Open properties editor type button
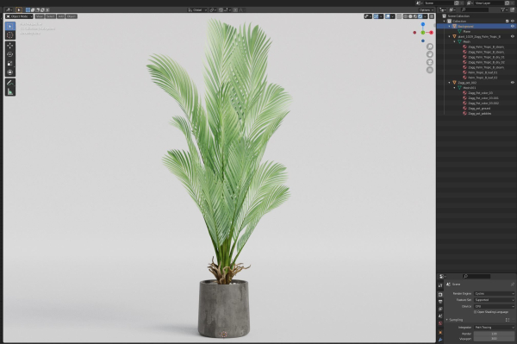This screenshot has height=344, width=517. [x=442, y=277]
